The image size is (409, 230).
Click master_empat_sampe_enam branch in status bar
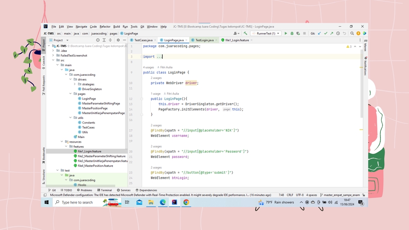click(342, 195)
